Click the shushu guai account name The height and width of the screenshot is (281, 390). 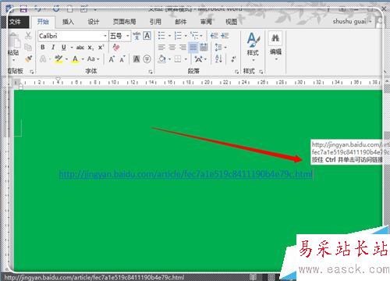349,21
